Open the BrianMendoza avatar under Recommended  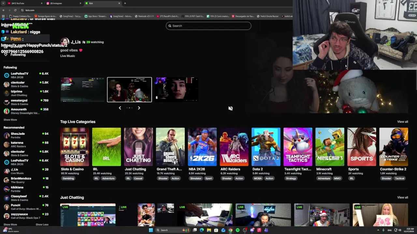click(7, 180)
